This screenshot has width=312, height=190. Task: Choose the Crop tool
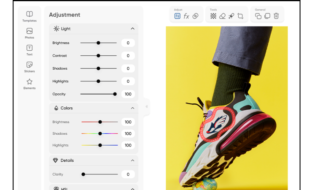tap(240, 16)
